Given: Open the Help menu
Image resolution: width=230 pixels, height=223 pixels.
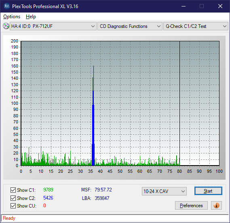Looking at the screenshot, I should pos(31,17).
